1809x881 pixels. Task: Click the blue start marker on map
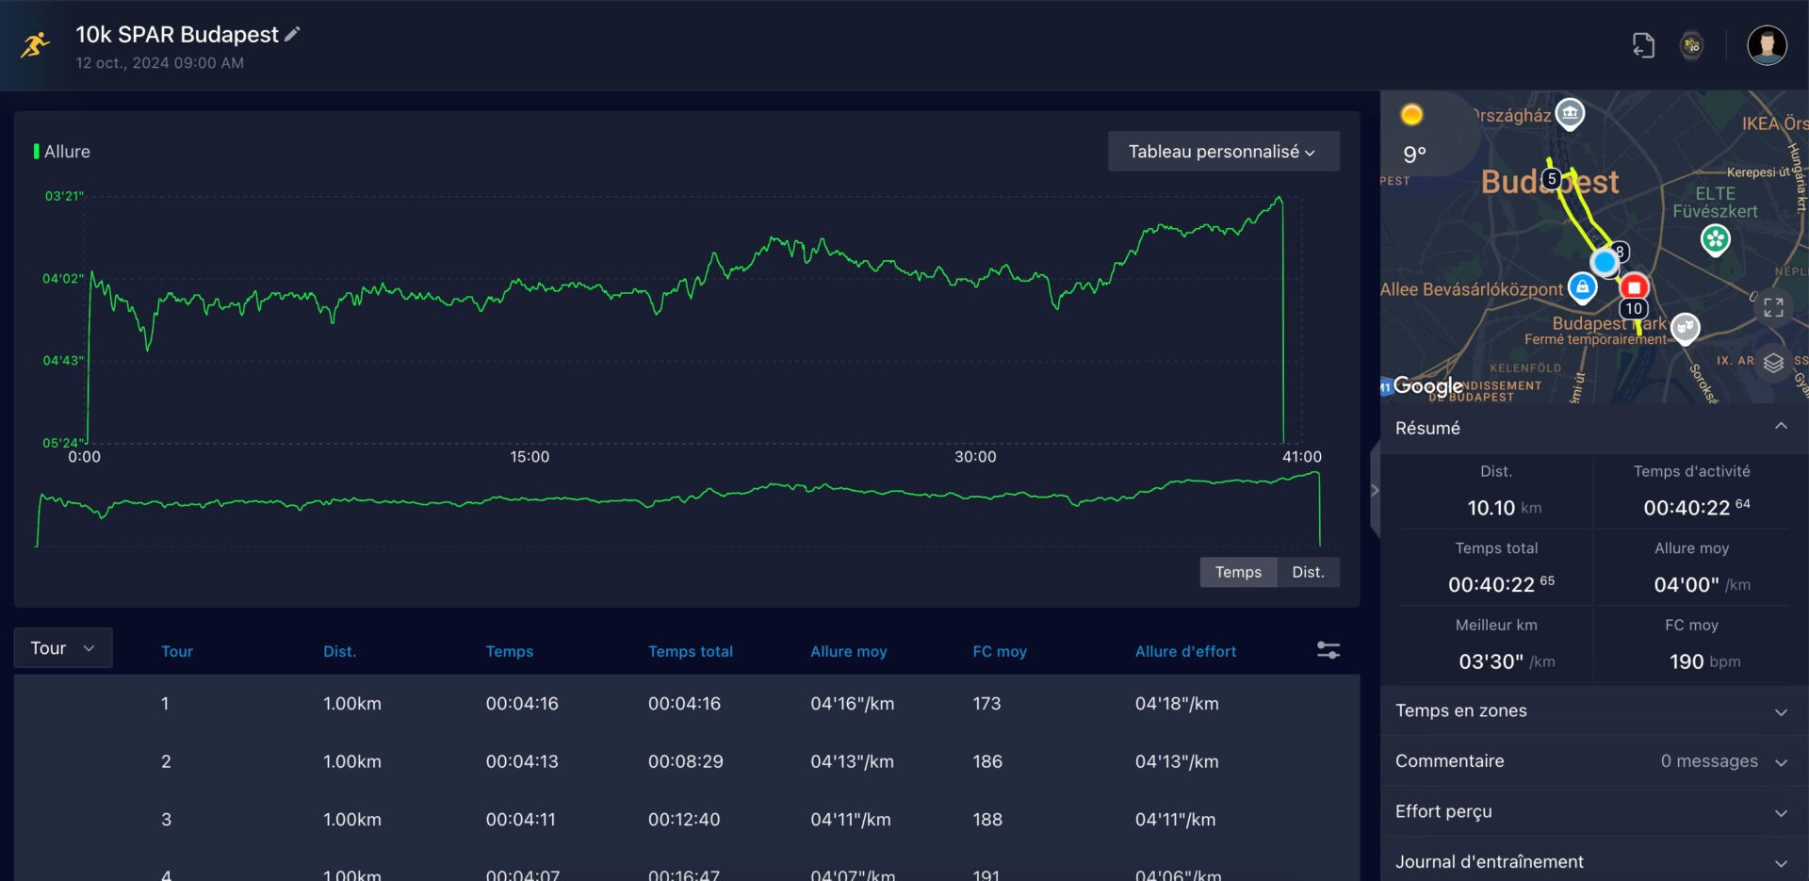click(1605, 262)
